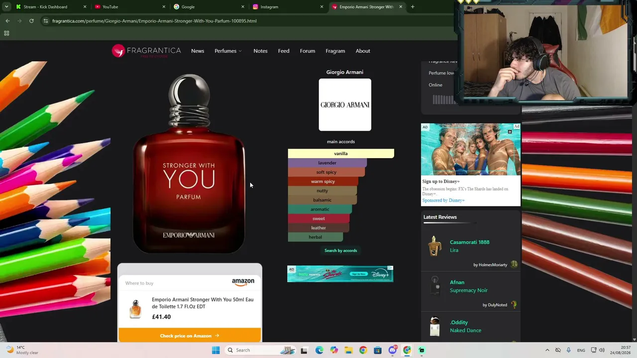Open a new browser tab

click(413, 7)
